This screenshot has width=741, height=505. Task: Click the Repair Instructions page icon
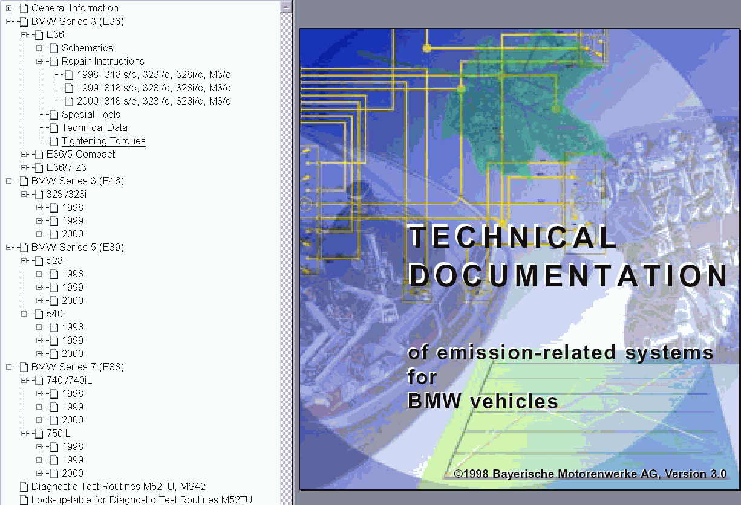click(x=54, y=62)
